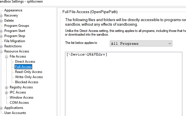Go to Direct Access settings
Viewport: 186px width, 116px height.
coord(25,62)
